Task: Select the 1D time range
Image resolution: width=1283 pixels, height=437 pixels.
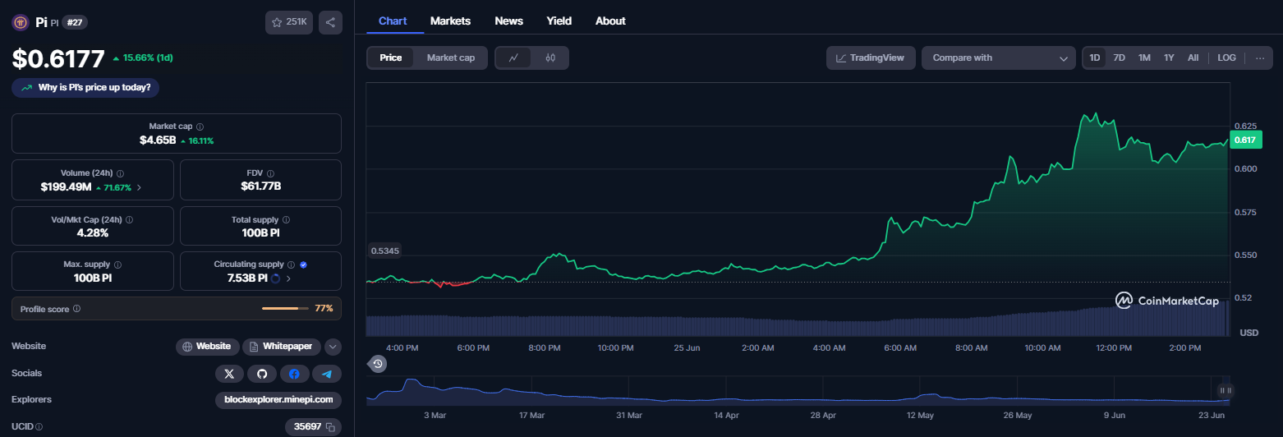Action: 1094,57
